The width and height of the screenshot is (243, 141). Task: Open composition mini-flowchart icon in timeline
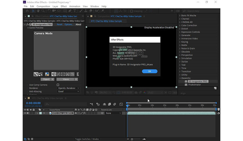pos(92,104)
